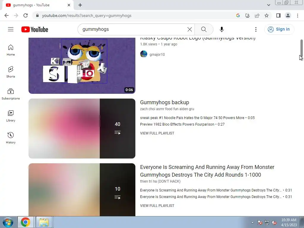Open the 10-video playlist thumbnail

pyautogui.click(x=82, y=190)
